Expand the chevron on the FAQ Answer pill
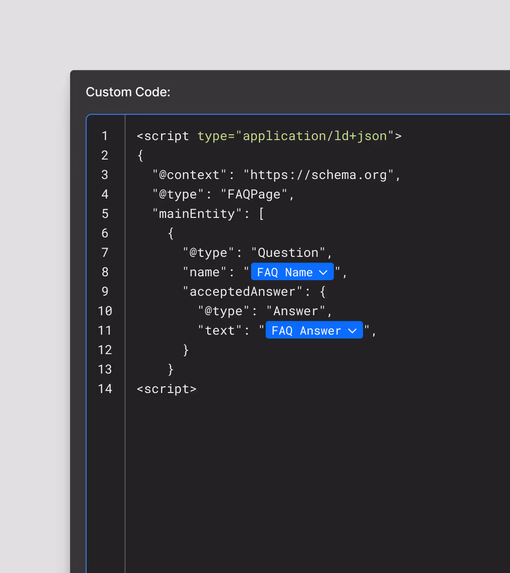This screenshot has width=510, height=573. (x=352, y=331)
